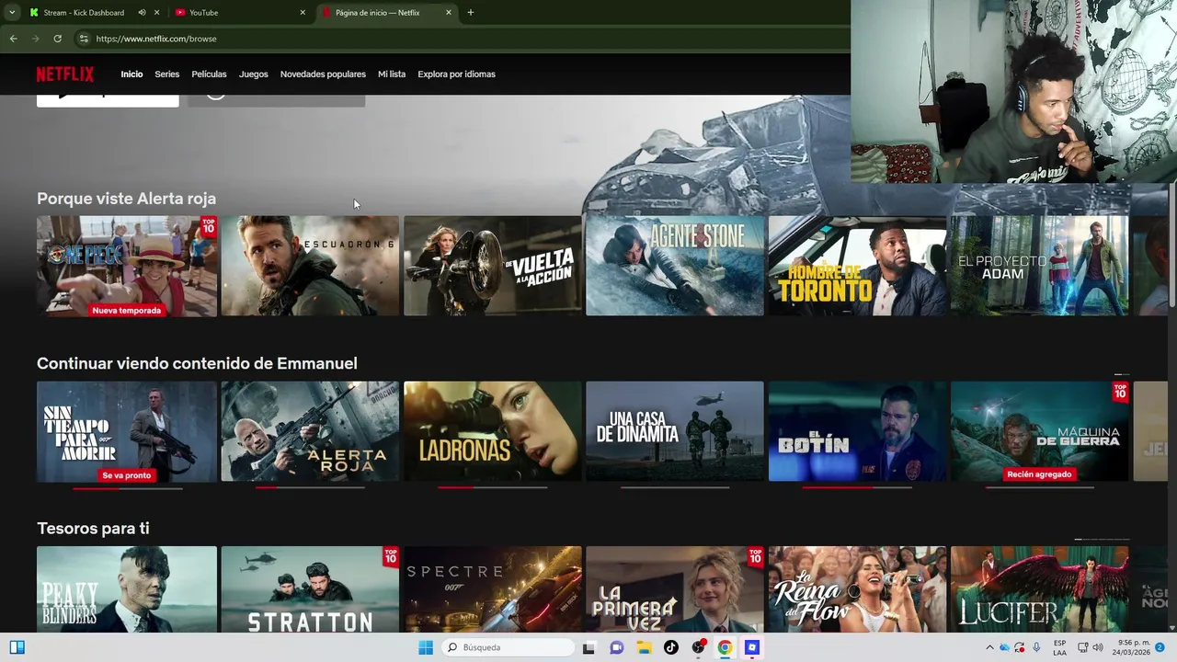Open the purple chat app on taskbar
Viewport: 1177px width, 662px height.
(x=616, y=647)
